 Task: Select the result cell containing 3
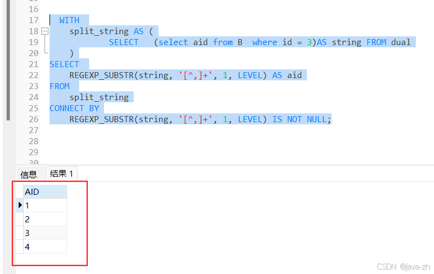[45, 233]
